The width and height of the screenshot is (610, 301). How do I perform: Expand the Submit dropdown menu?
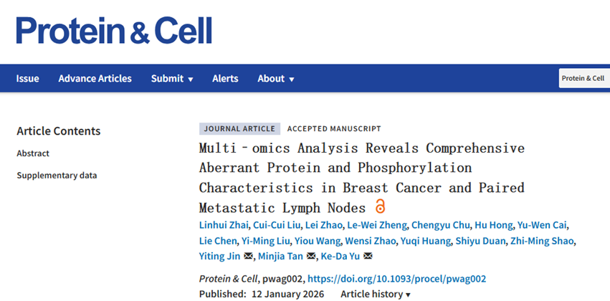(172, 79)
